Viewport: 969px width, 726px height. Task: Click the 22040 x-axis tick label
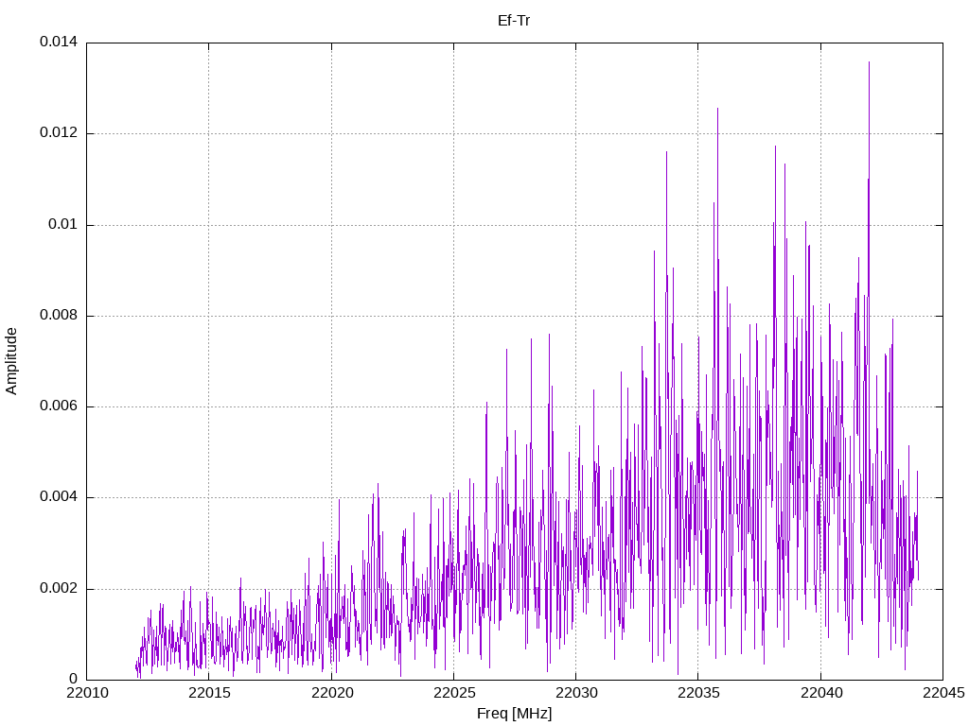click(821, 693)
